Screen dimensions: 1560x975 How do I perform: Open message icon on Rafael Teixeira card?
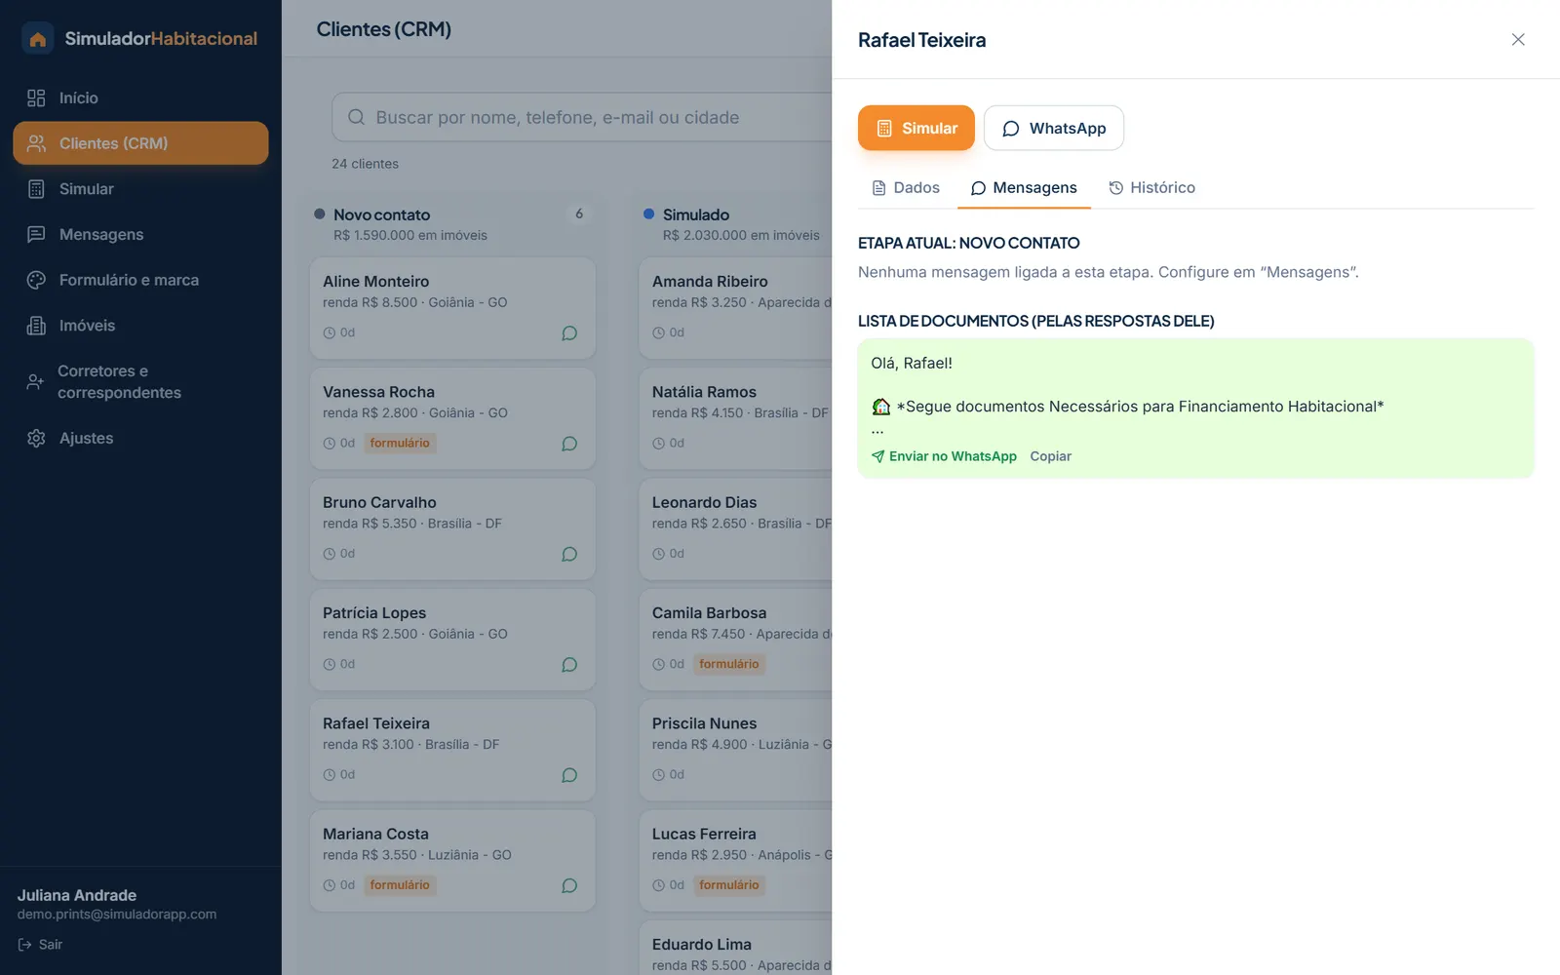tap(569, 775)
